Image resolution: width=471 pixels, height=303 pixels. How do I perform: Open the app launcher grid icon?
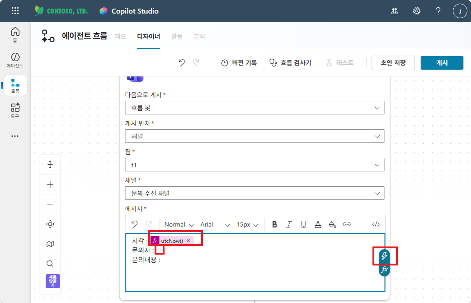[15, 11]
